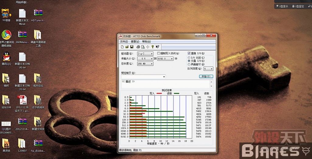Screen dimensions: 312x159
Task: Open the 文件 menu
Action: tap(124, 42)
